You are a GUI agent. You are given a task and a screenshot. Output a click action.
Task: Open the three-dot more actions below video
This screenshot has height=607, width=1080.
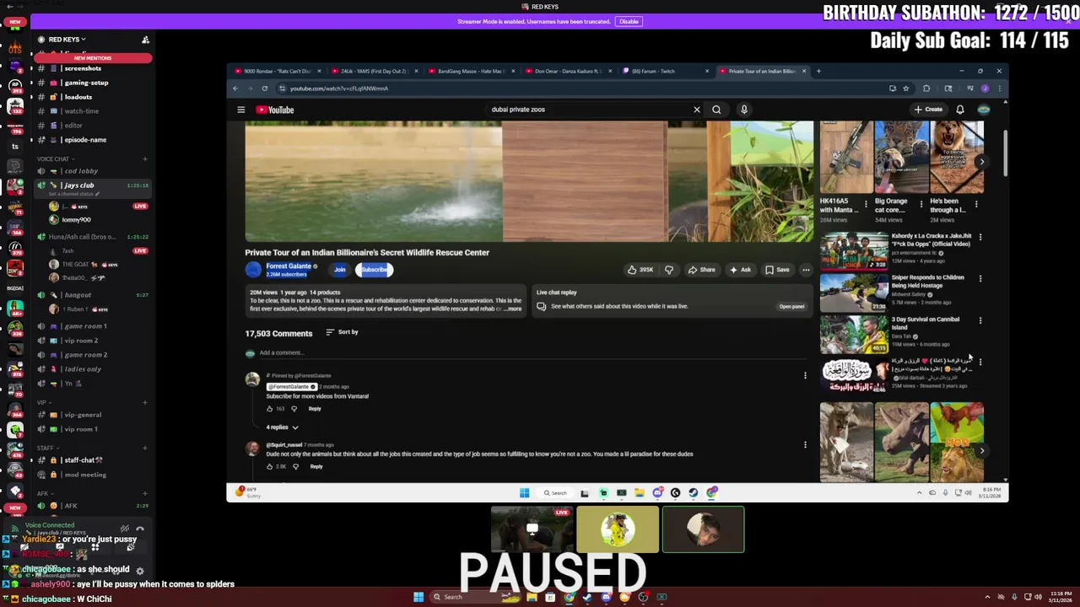[806, 270]
